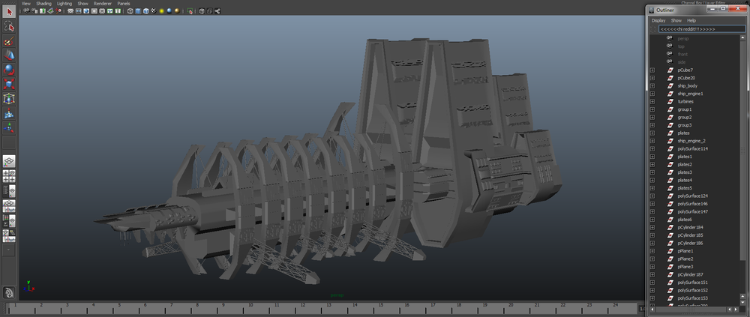
Task: Expand the turbines node in Outliner
Action: 652,101
